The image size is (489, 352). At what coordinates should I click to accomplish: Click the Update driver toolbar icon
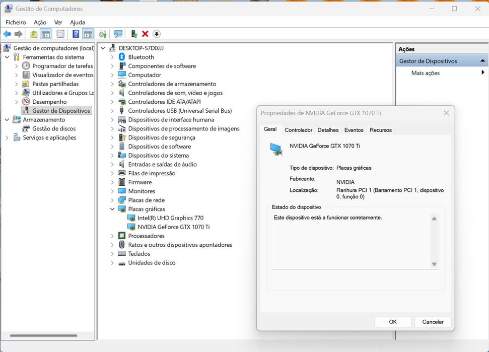(134, 34)
